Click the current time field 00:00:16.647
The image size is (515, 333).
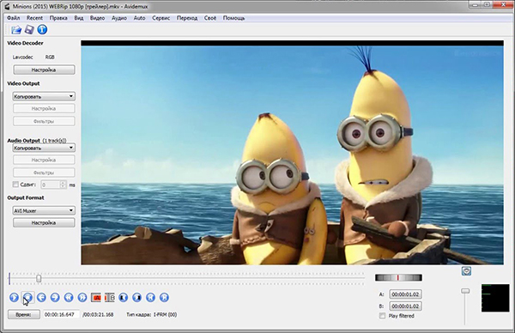pos(62,314)
